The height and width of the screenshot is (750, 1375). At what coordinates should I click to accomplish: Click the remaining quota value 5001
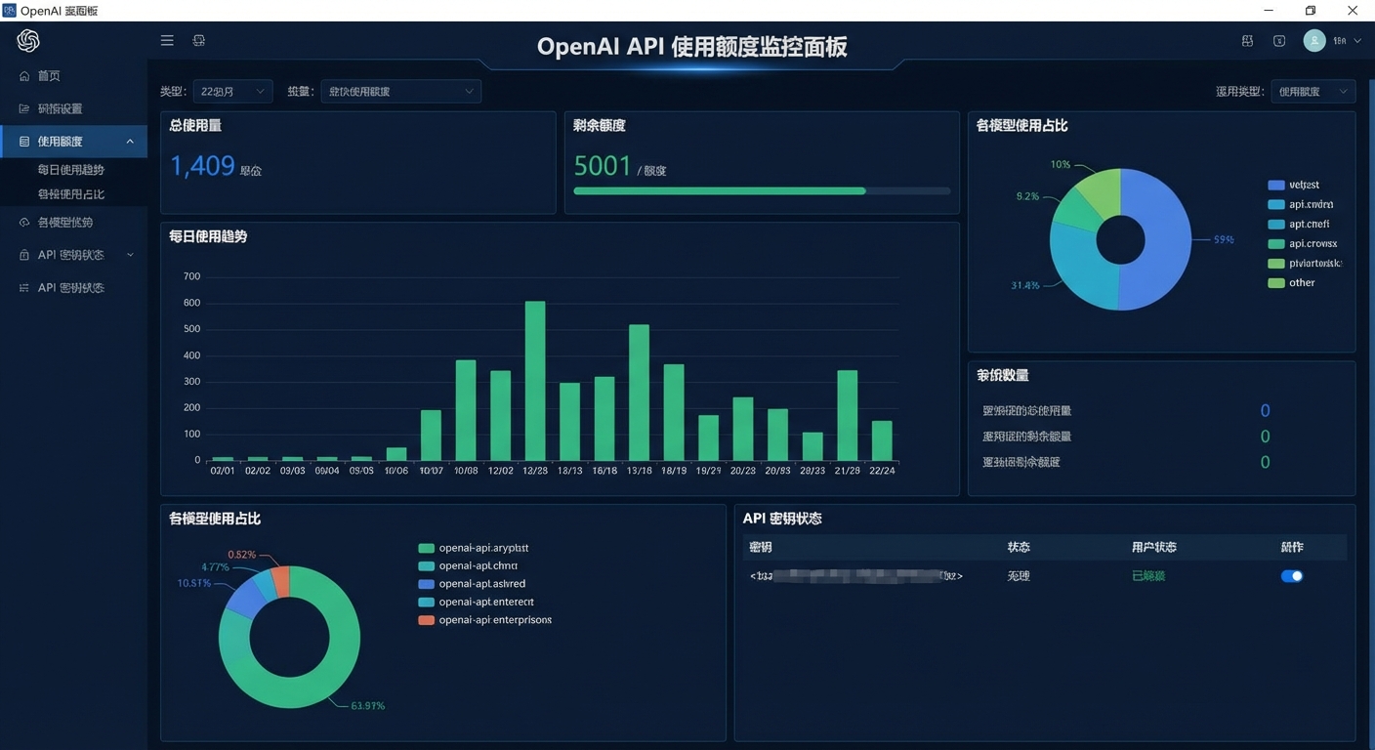click(603, 166)
